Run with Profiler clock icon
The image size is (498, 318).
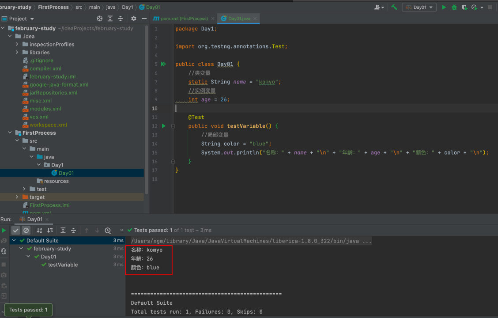[x=474, y=7]
